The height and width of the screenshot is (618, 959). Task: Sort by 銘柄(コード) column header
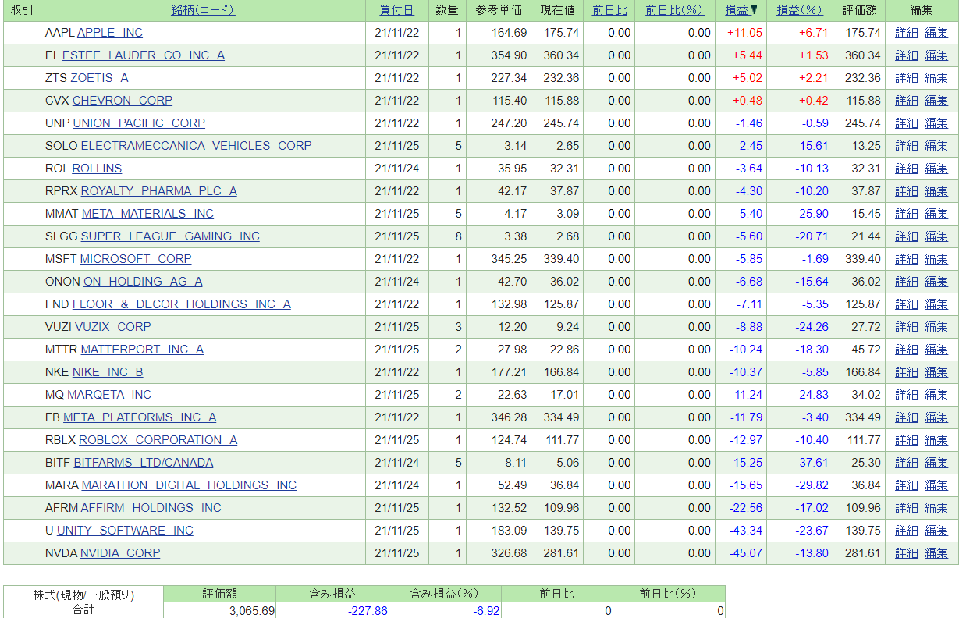point(203,10)
